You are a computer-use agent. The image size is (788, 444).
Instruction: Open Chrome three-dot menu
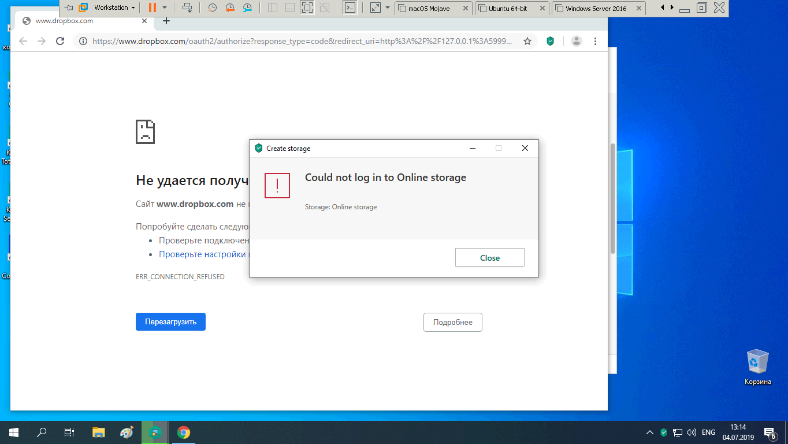click(x=595, y=41)
